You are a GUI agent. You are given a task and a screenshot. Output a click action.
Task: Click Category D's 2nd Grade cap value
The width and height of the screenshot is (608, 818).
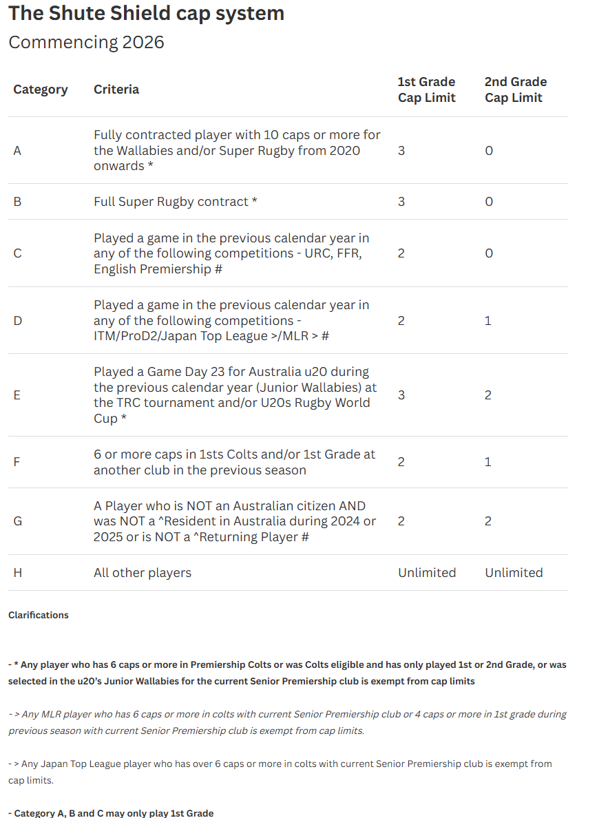click(x=488, y=321)
